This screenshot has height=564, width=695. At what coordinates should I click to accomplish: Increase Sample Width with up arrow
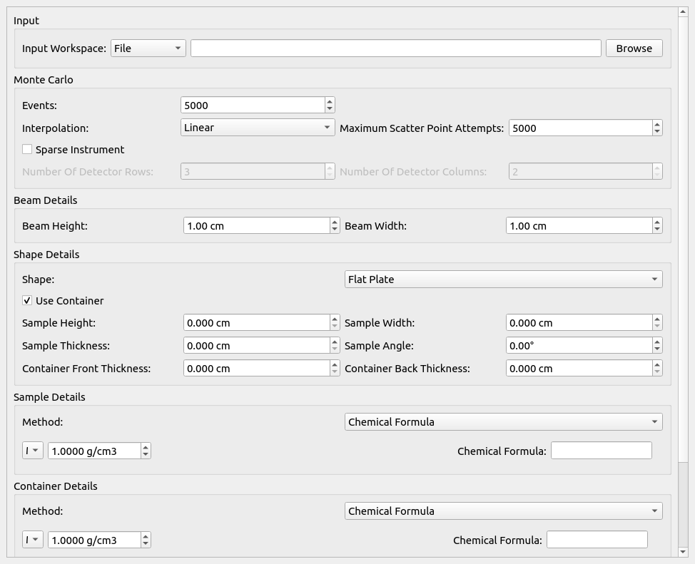[x=657, y=319]
